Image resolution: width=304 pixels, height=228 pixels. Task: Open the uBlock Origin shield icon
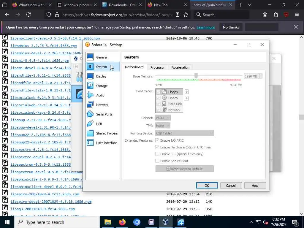click(x=286, y=15)
